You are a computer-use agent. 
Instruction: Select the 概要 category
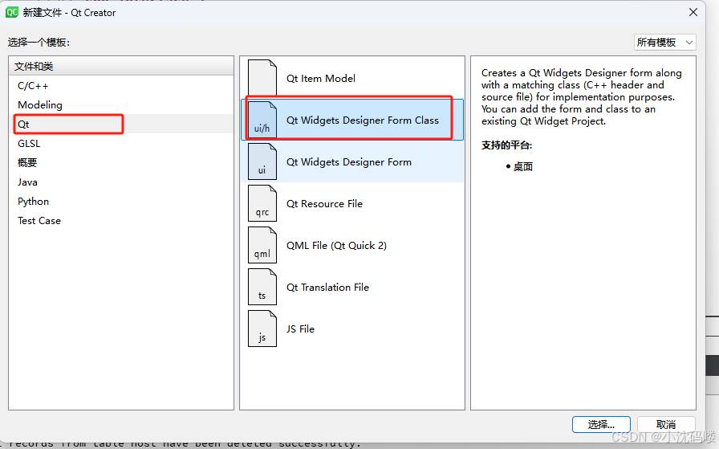pyautogui.click(x=27, y=162)
